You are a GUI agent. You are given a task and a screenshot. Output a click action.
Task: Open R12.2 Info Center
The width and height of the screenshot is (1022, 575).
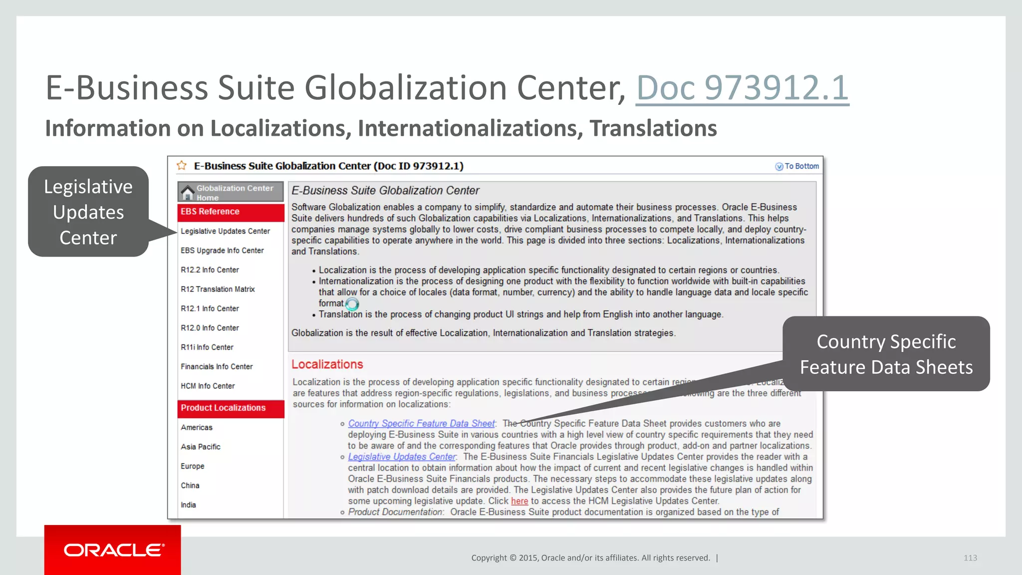click(210, 270)
